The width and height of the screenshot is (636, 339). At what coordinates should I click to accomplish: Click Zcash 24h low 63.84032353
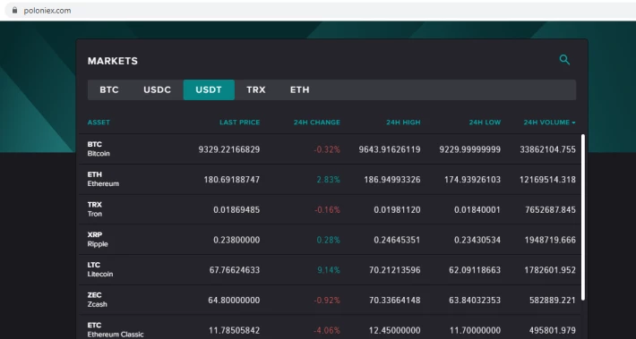475,301
